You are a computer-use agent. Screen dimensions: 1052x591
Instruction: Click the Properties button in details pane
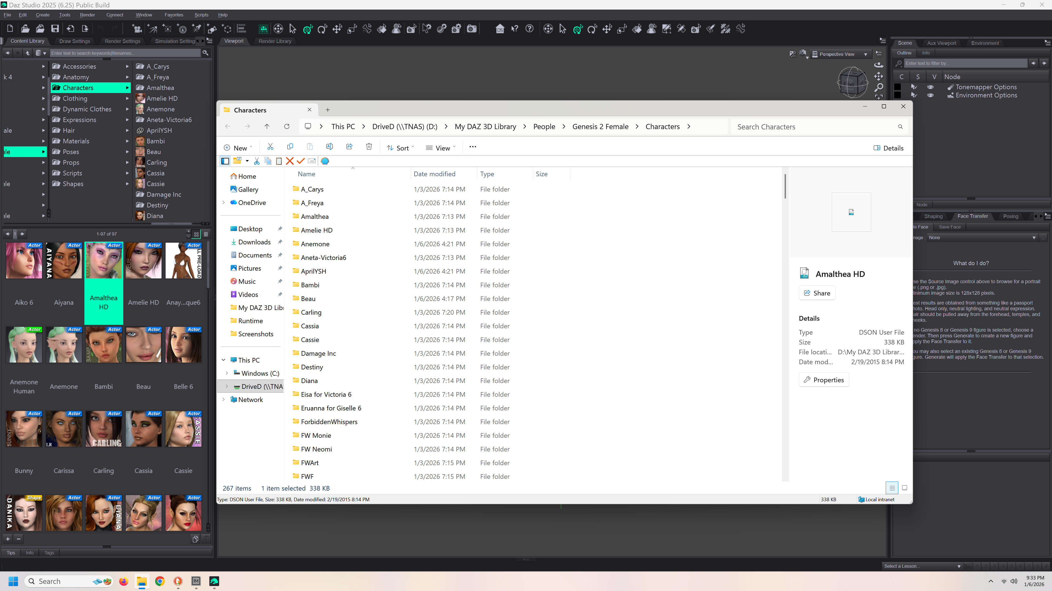click(x=824, y=380)
